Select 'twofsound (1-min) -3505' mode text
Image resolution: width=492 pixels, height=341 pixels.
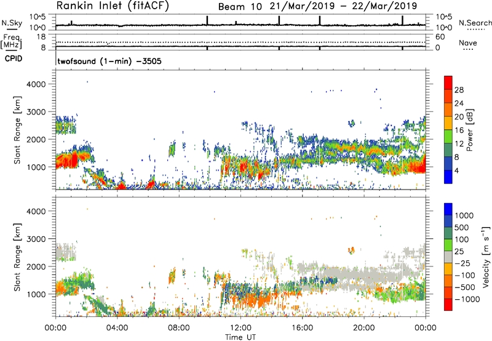tap(109, 61)
